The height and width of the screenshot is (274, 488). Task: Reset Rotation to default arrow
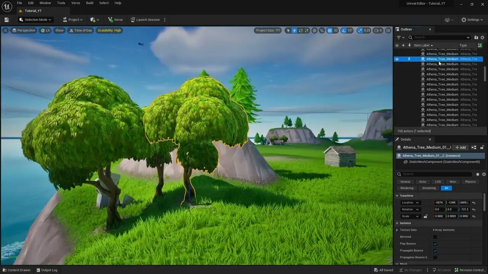[474, 209]
